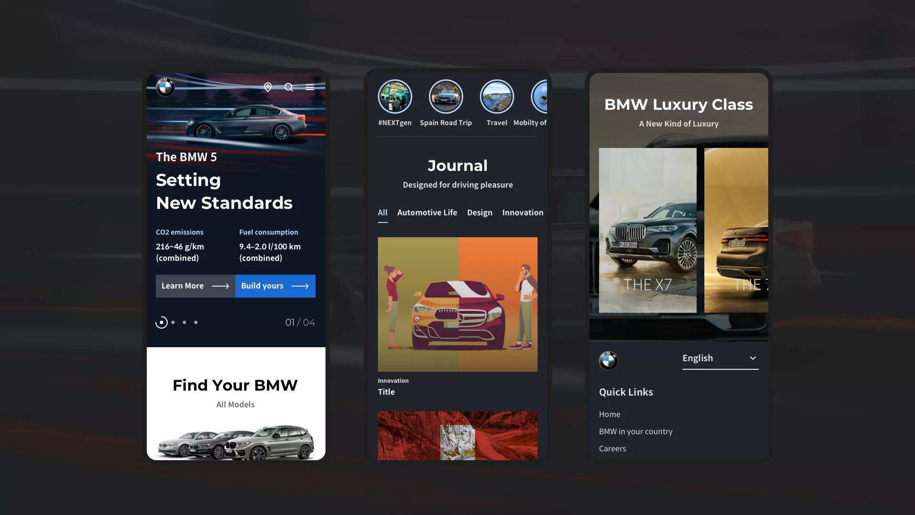Click the Build yours button
This screenshot has height=515, width=915.
(275, 286)
